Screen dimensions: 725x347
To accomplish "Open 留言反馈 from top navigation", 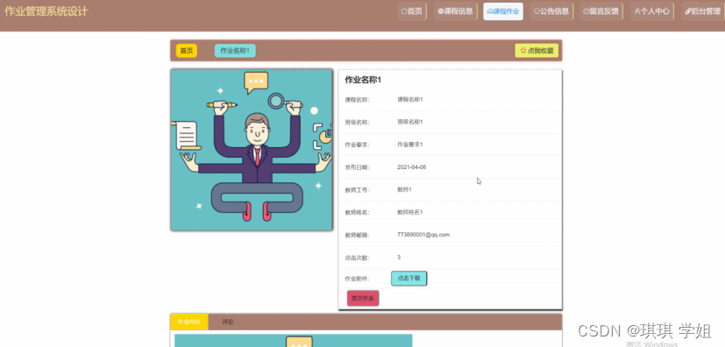I will (601, 11).
